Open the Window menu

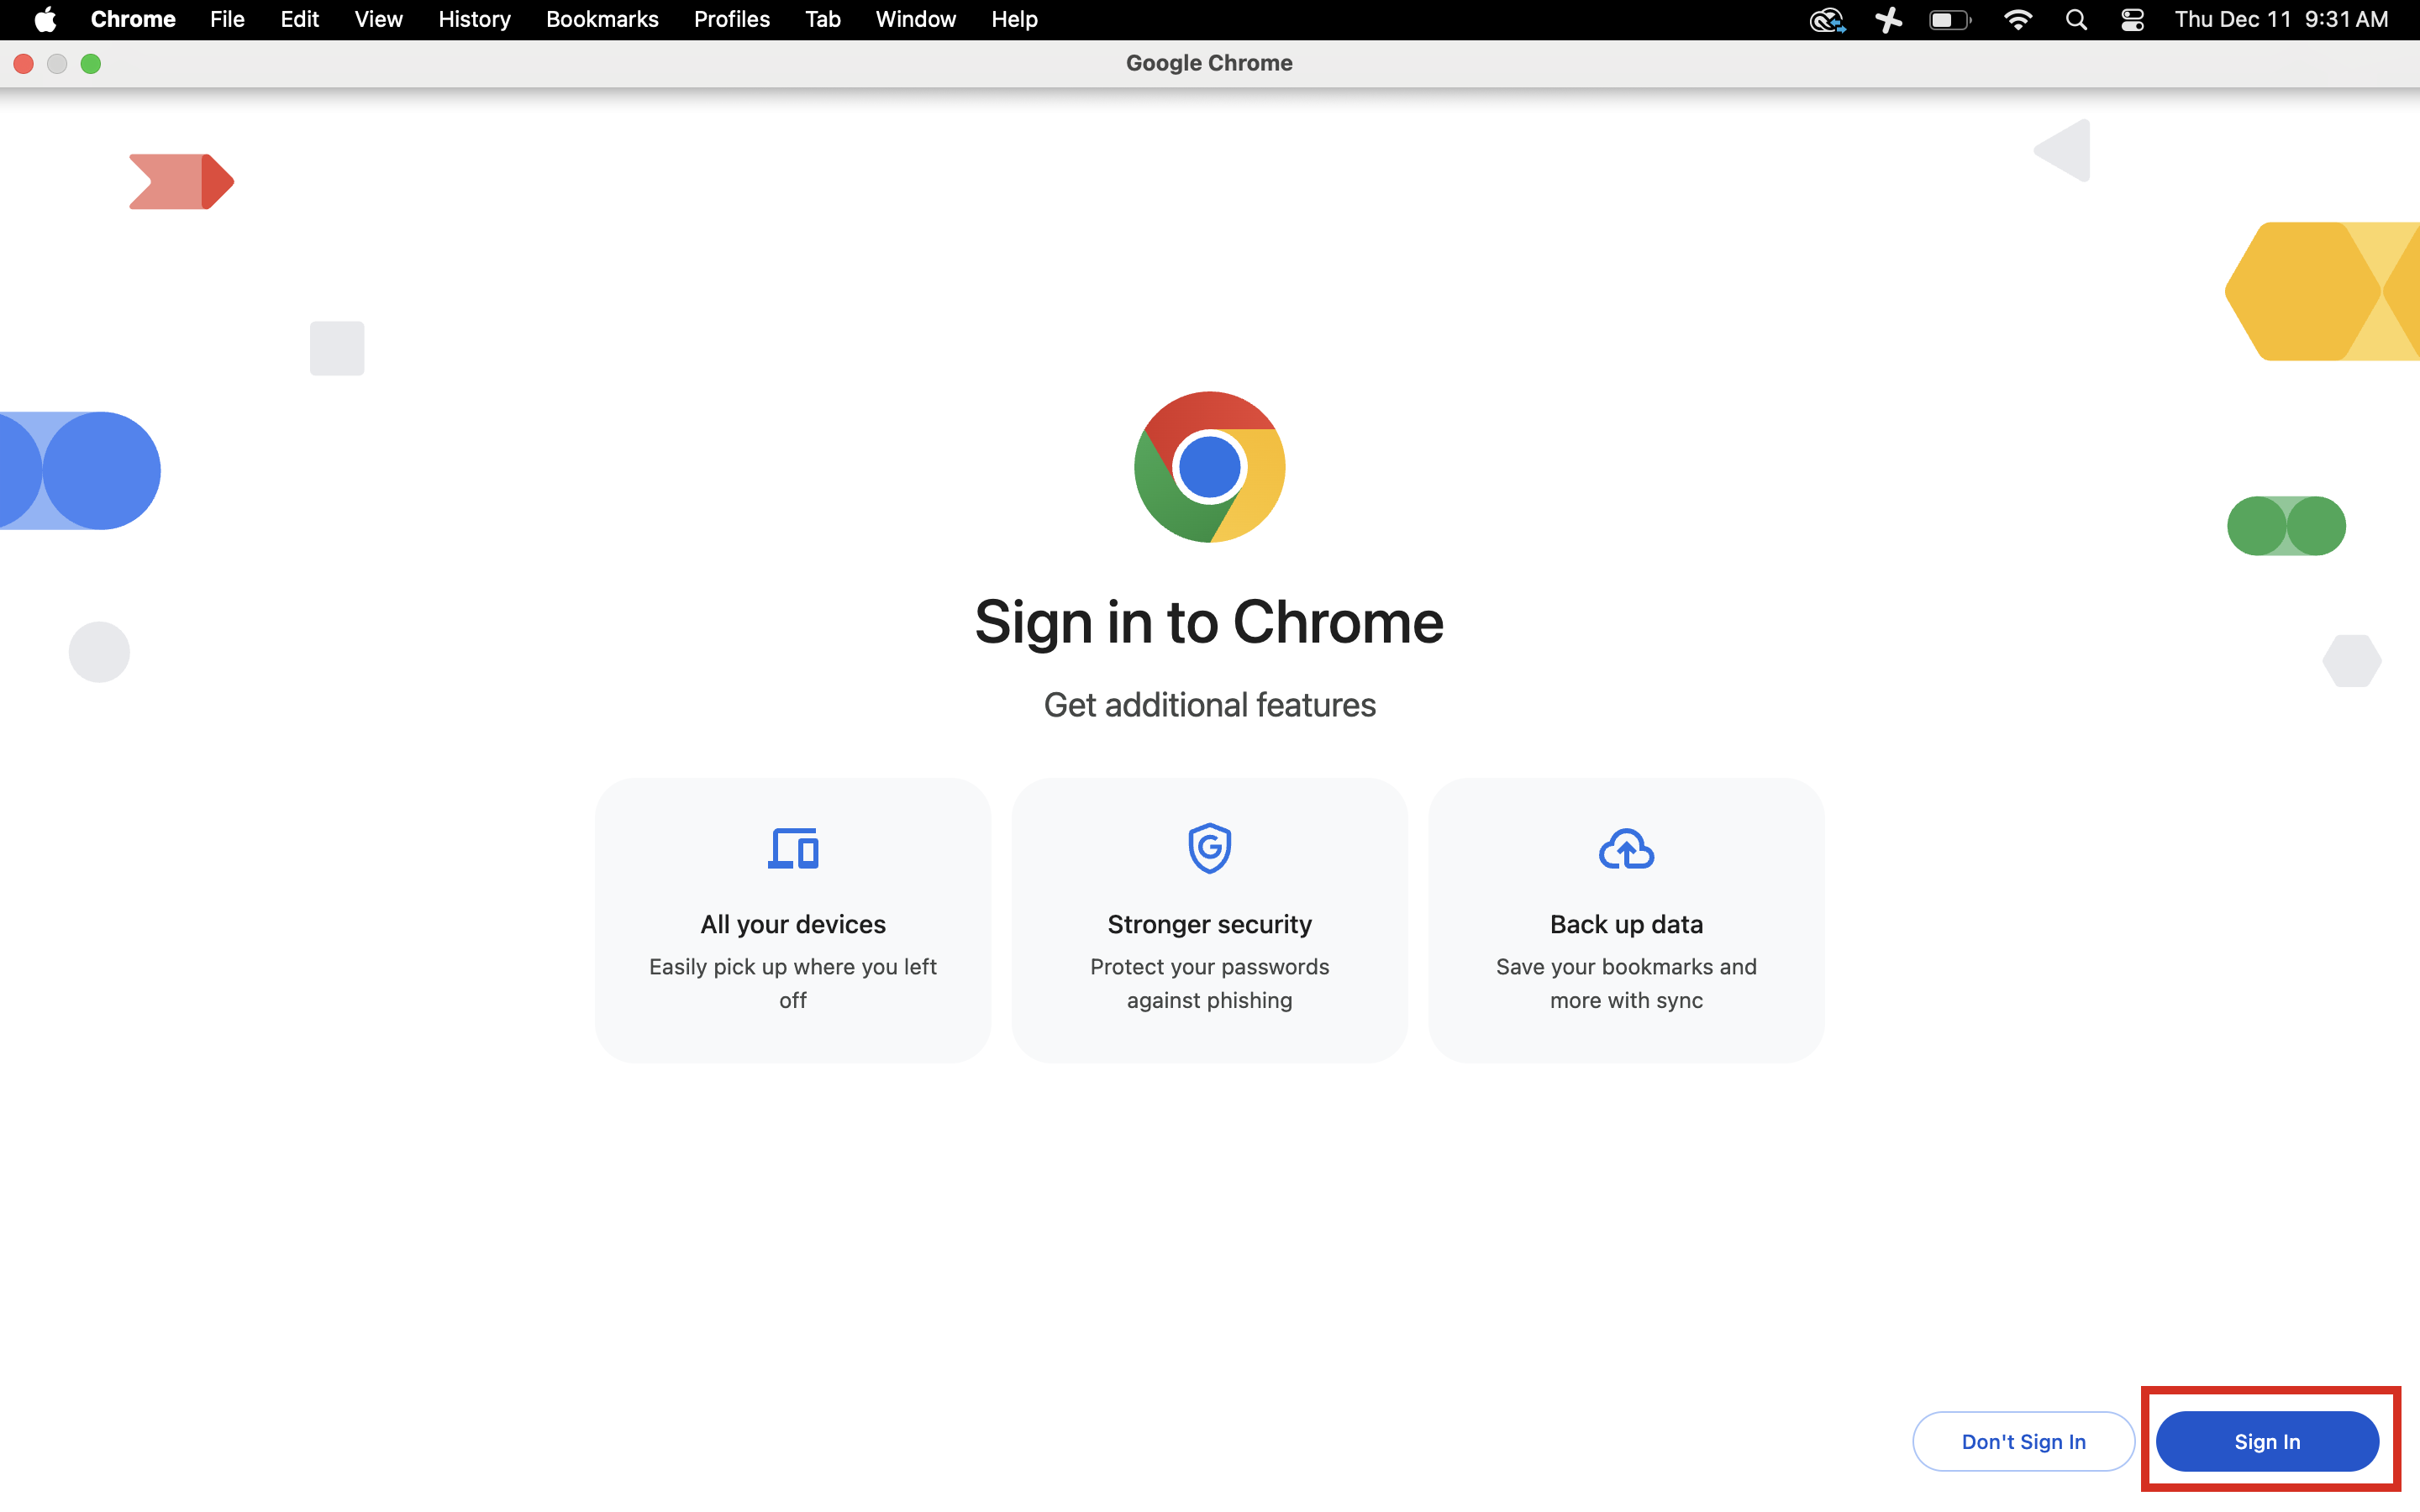(x=915, y=19)
